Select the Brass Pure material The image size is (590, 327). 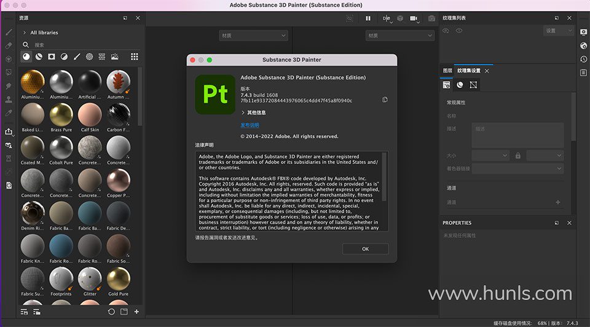pos(61,117)
